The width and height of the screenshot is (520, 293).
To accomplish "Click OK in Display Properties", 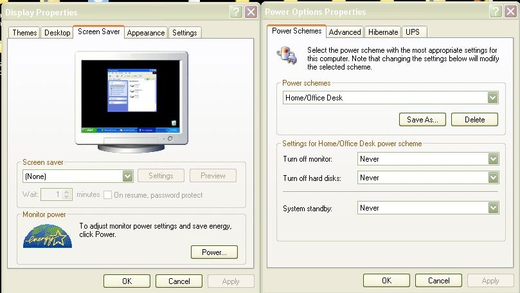I will 127,281.
